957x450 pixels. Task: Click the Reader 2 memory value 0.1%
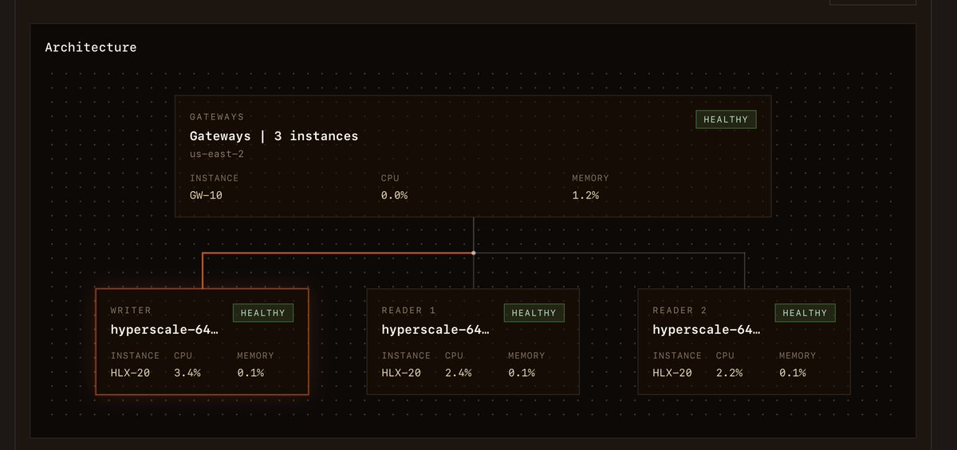coord(793,373)
